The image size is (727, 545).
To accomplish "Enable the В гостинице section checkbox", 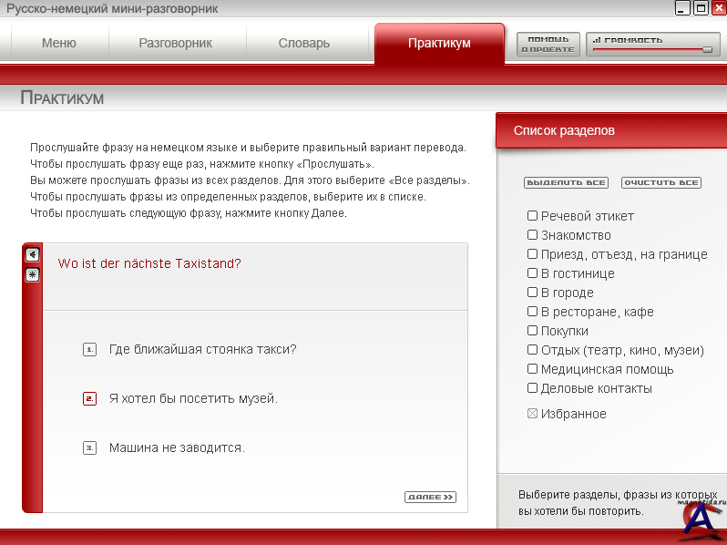I will pos(532,273).
